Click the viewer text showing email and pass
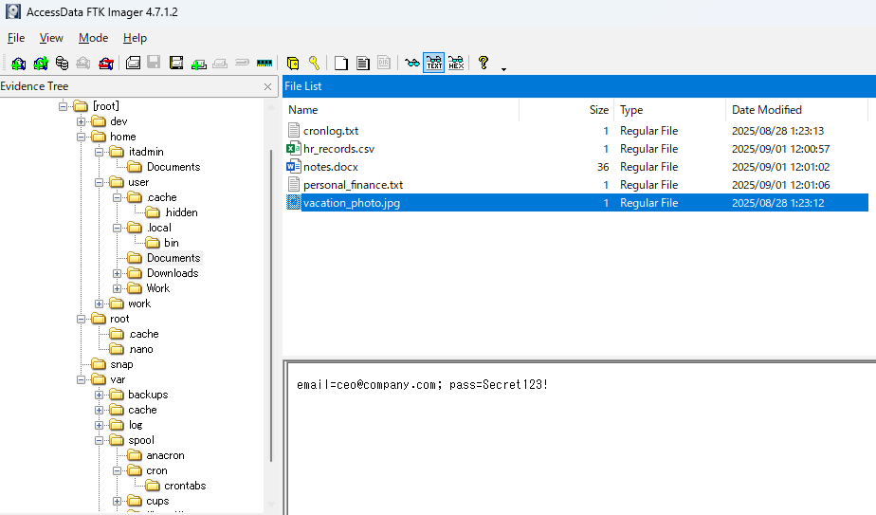Screen dimensions: 876x515 [x=423, y=385]
